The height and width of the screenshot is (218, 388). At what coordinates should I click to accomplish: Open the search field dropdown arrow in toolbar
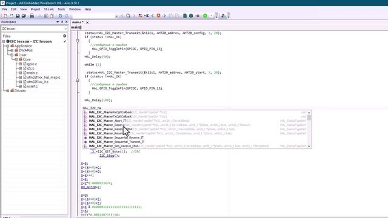116,16
